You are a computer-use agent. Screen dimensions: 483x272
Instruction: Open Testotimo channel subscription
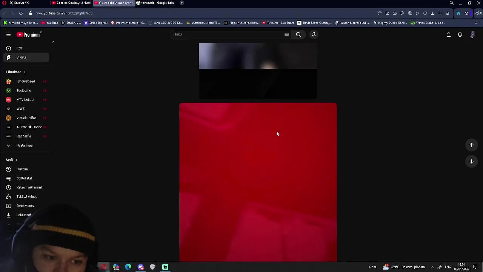click(26, 90)
